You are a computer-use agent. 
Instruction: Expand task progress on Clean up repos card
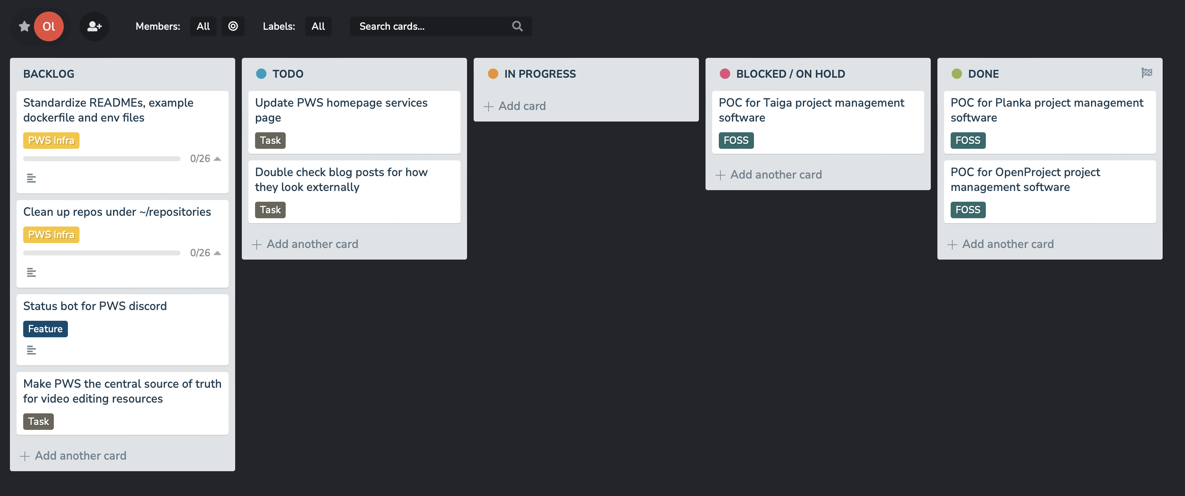[x=218, y=253]
